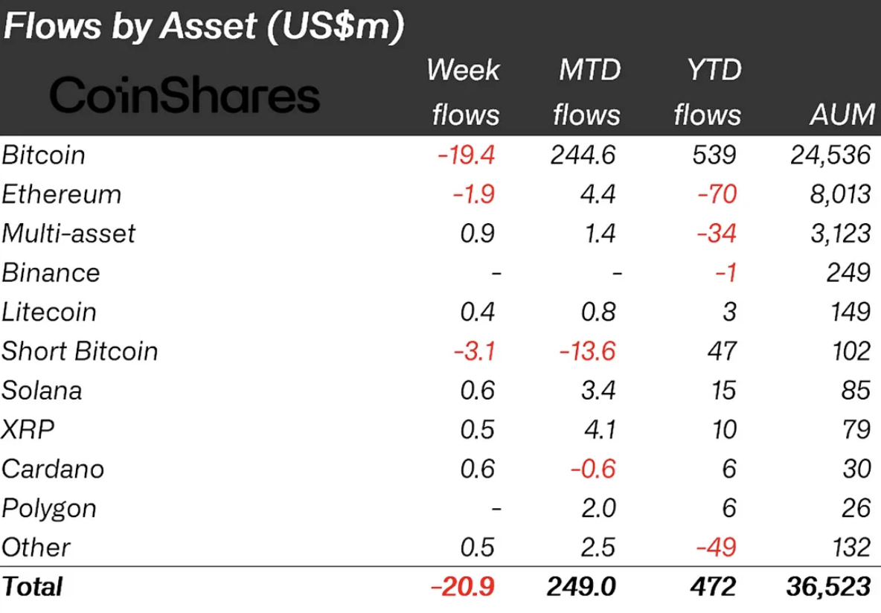Click the CoinShares logo

(x=185, y=96)
